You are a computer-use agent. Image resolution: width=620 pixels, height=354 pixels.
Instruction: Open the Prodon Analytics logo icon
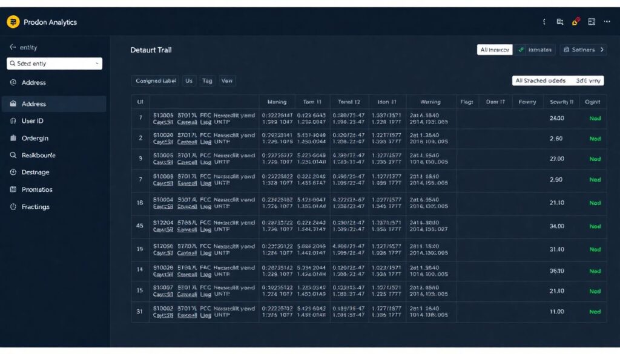[x=12, y=21]
